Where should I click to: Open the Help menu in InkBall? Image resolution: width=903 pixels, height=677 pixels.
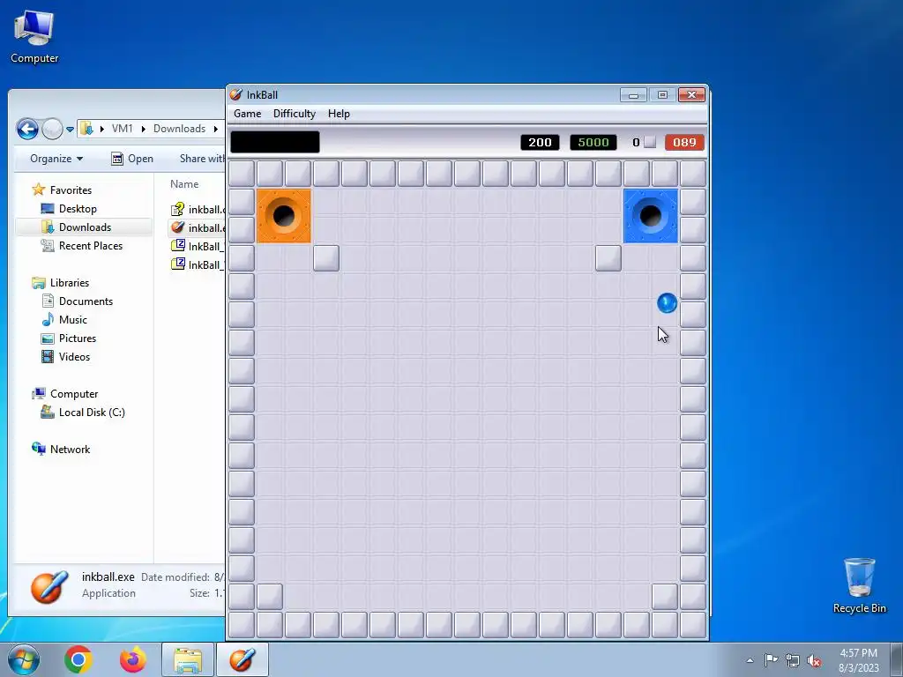point(339,114)
